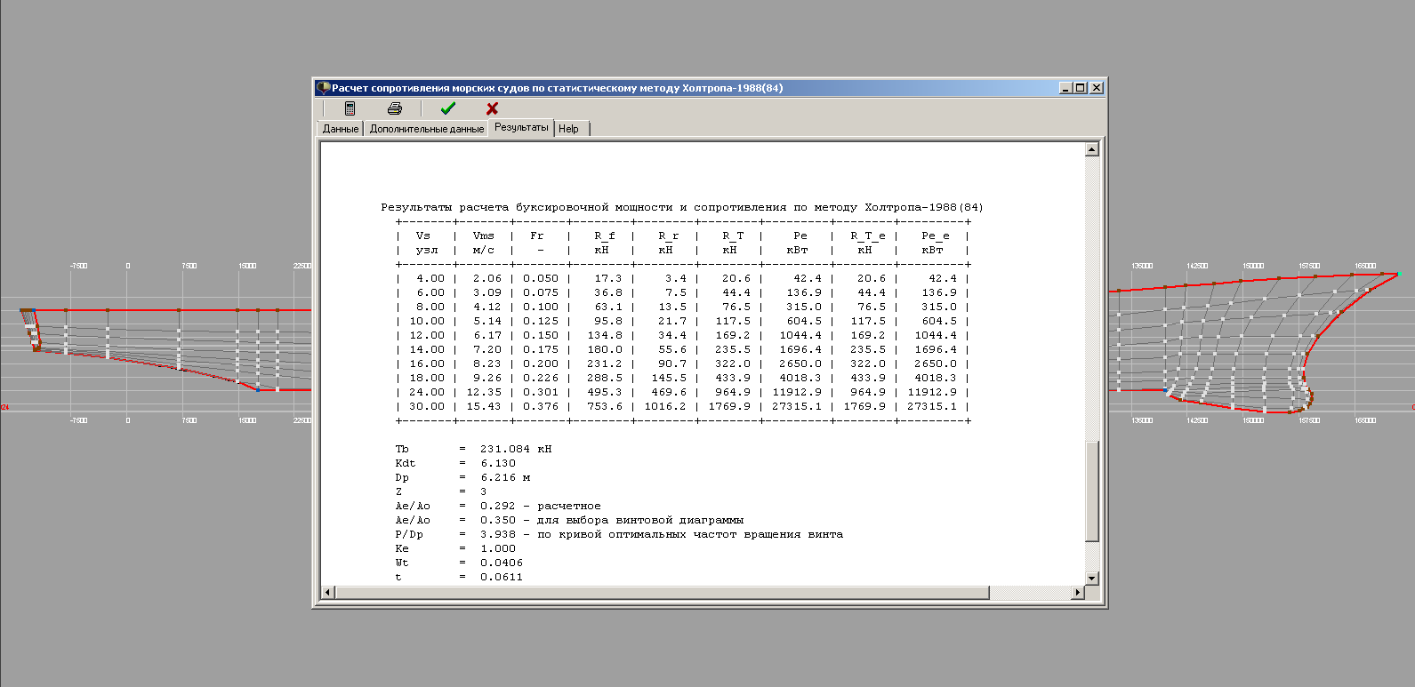Open the Help tab
The image size is (1415, 687).
click(x=568, y=129)
